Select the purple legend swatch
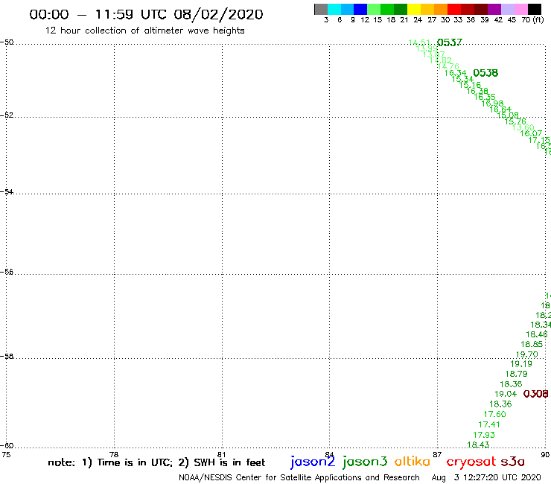This screenshot has height=484, width=551. pyautogui.click(x=494, y=9)
